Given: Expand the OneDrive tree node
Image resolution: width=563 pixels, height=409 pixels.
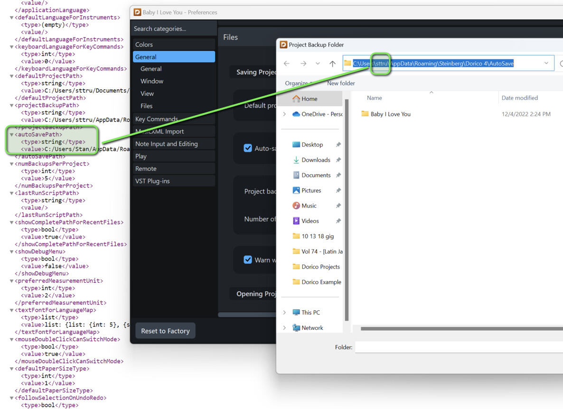Looking at the screenshot, I should click(x=284, y=114).
